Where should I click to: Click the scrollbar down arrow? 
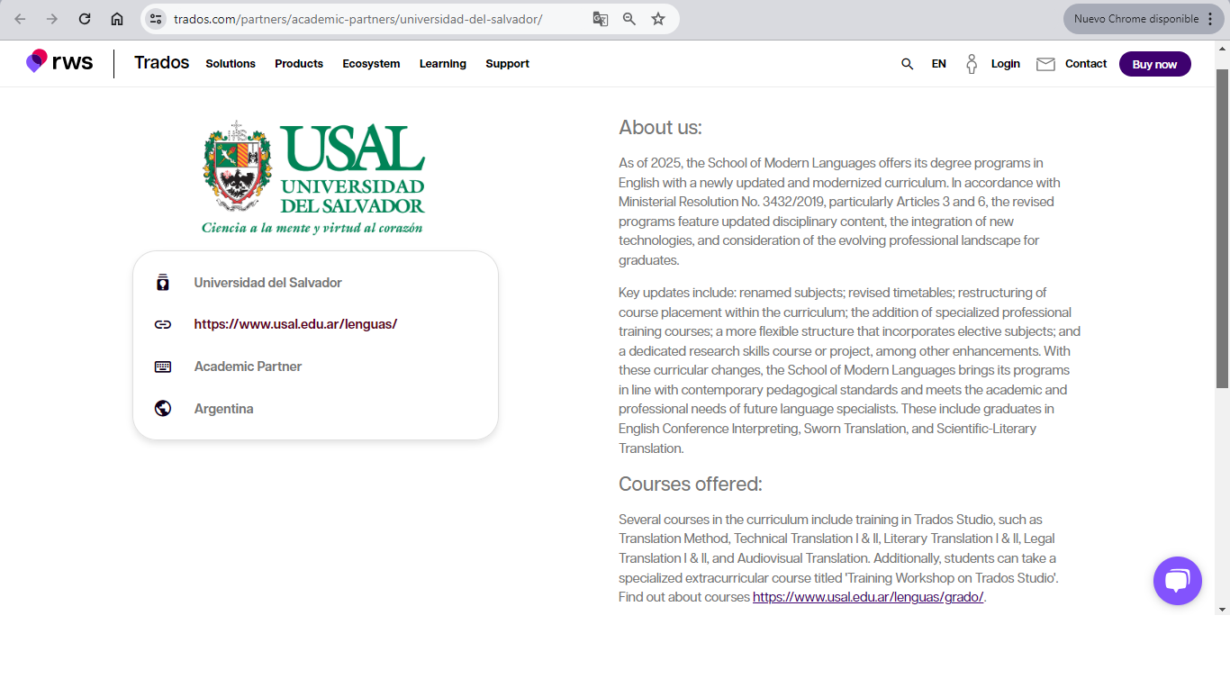click(1222, 610)
